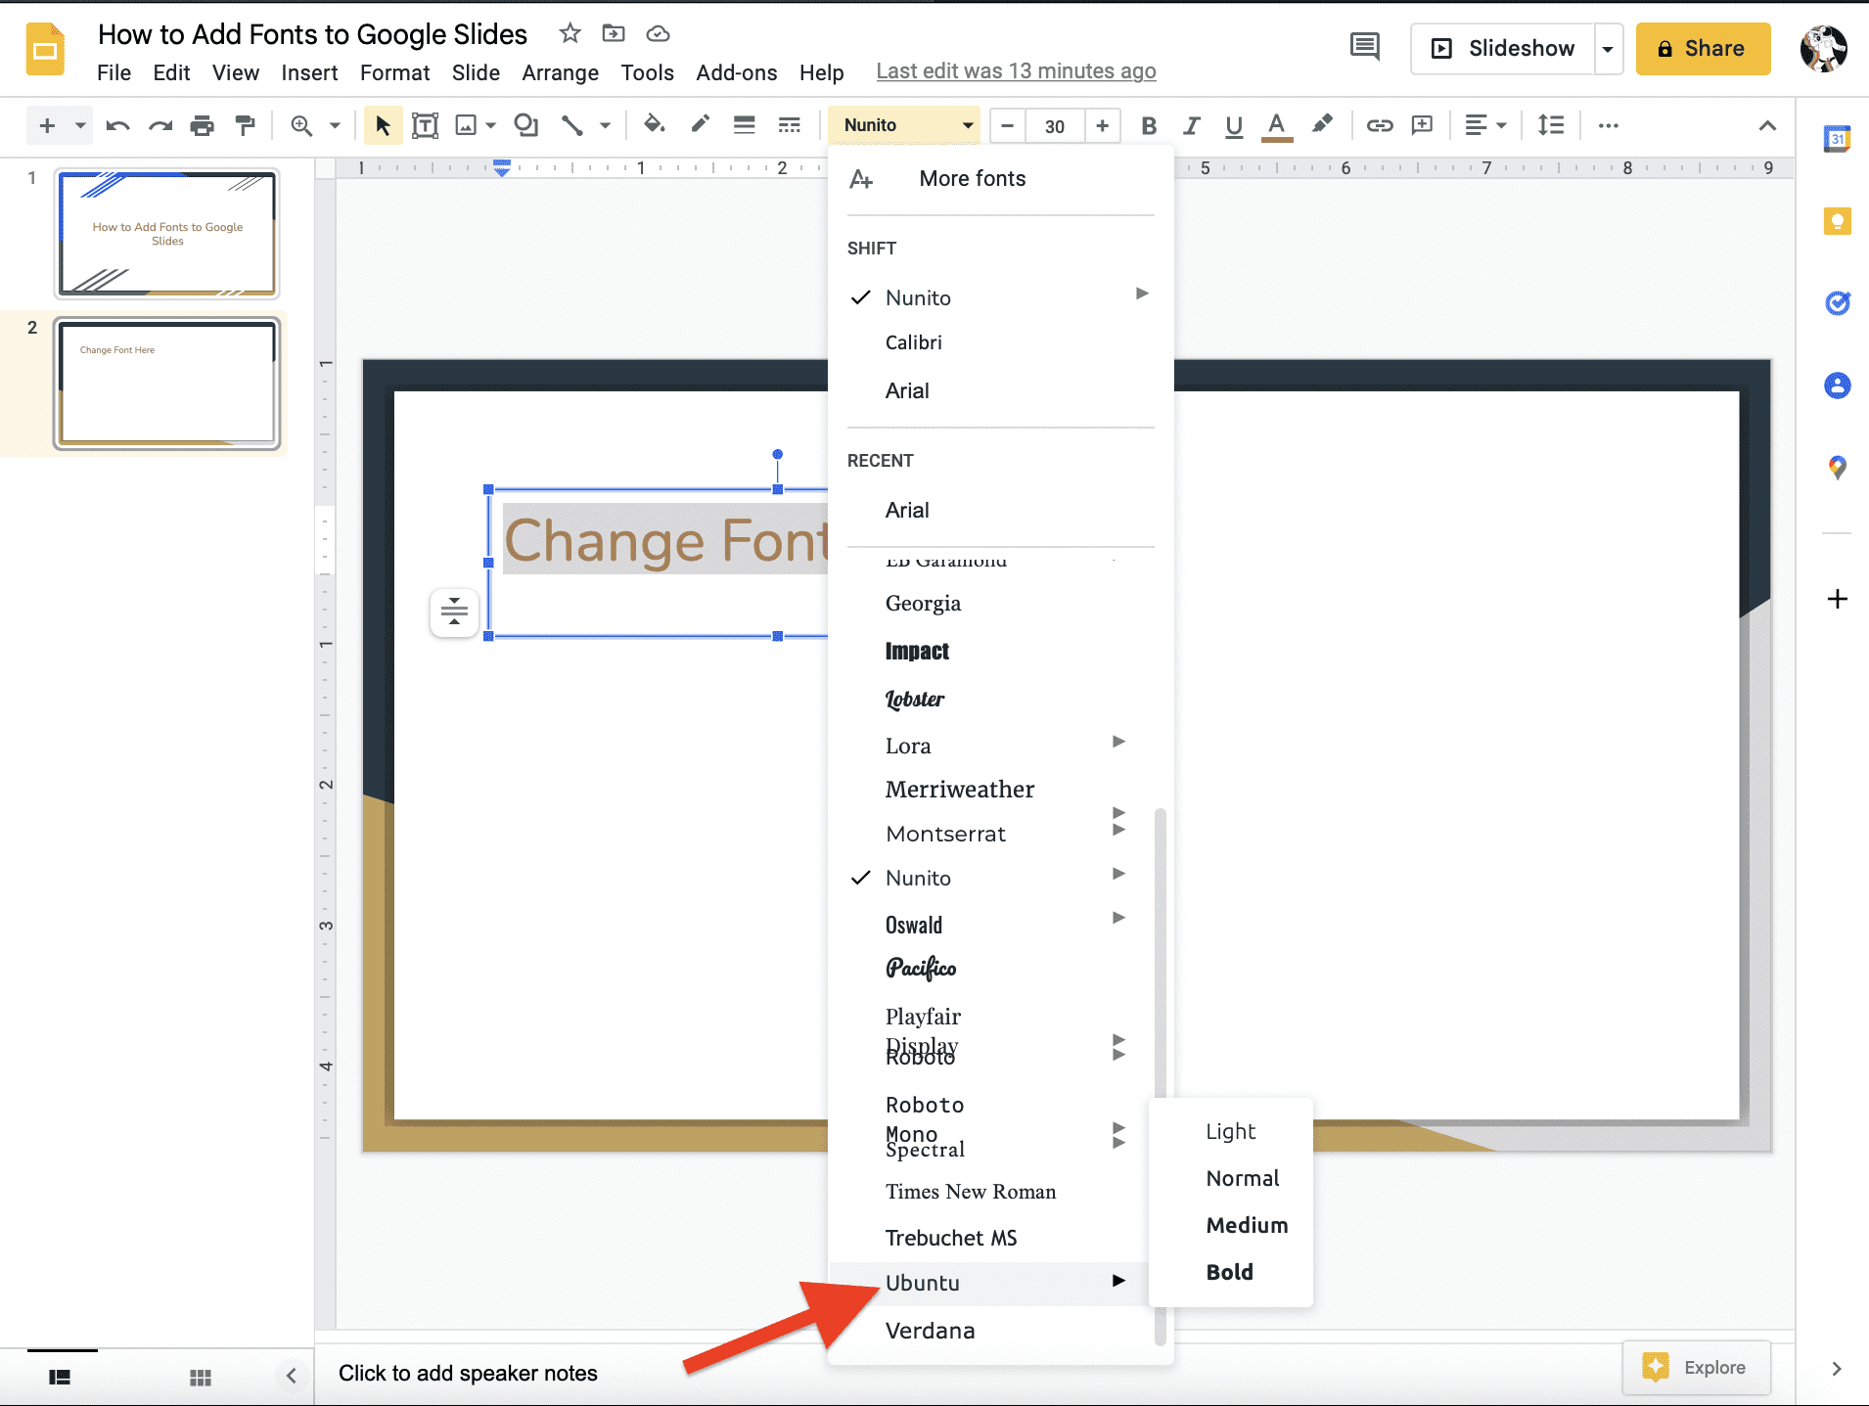Choose Georgia from the font list

coord(923,603)
